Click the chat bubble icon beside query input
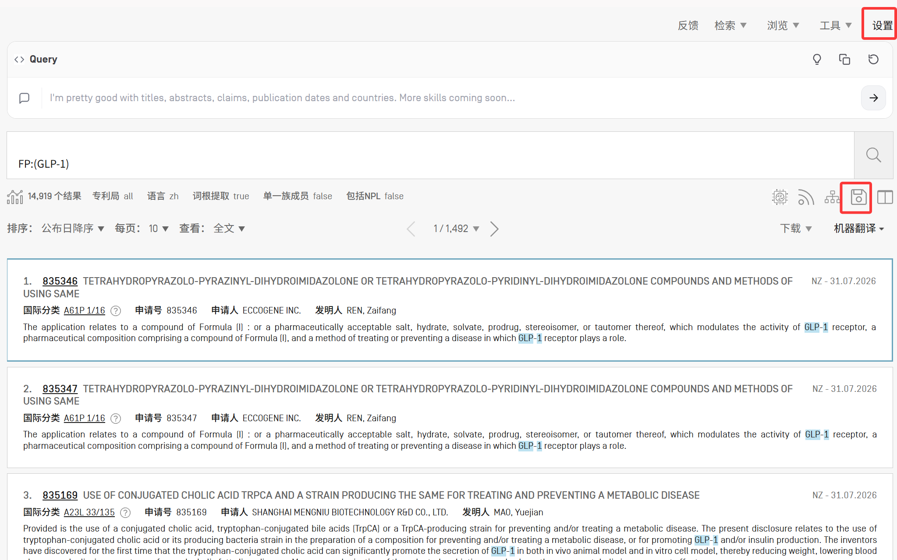Viewport: 897px width, 560px height. pos(25,98)
